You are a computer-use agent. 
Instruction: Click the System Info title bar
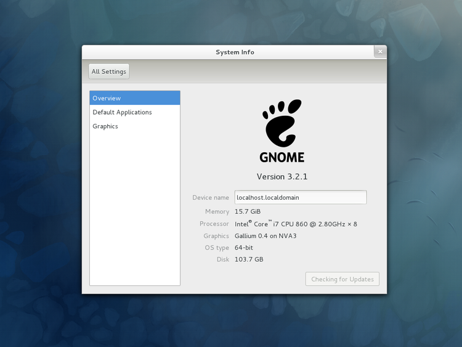tap(234, 52)
